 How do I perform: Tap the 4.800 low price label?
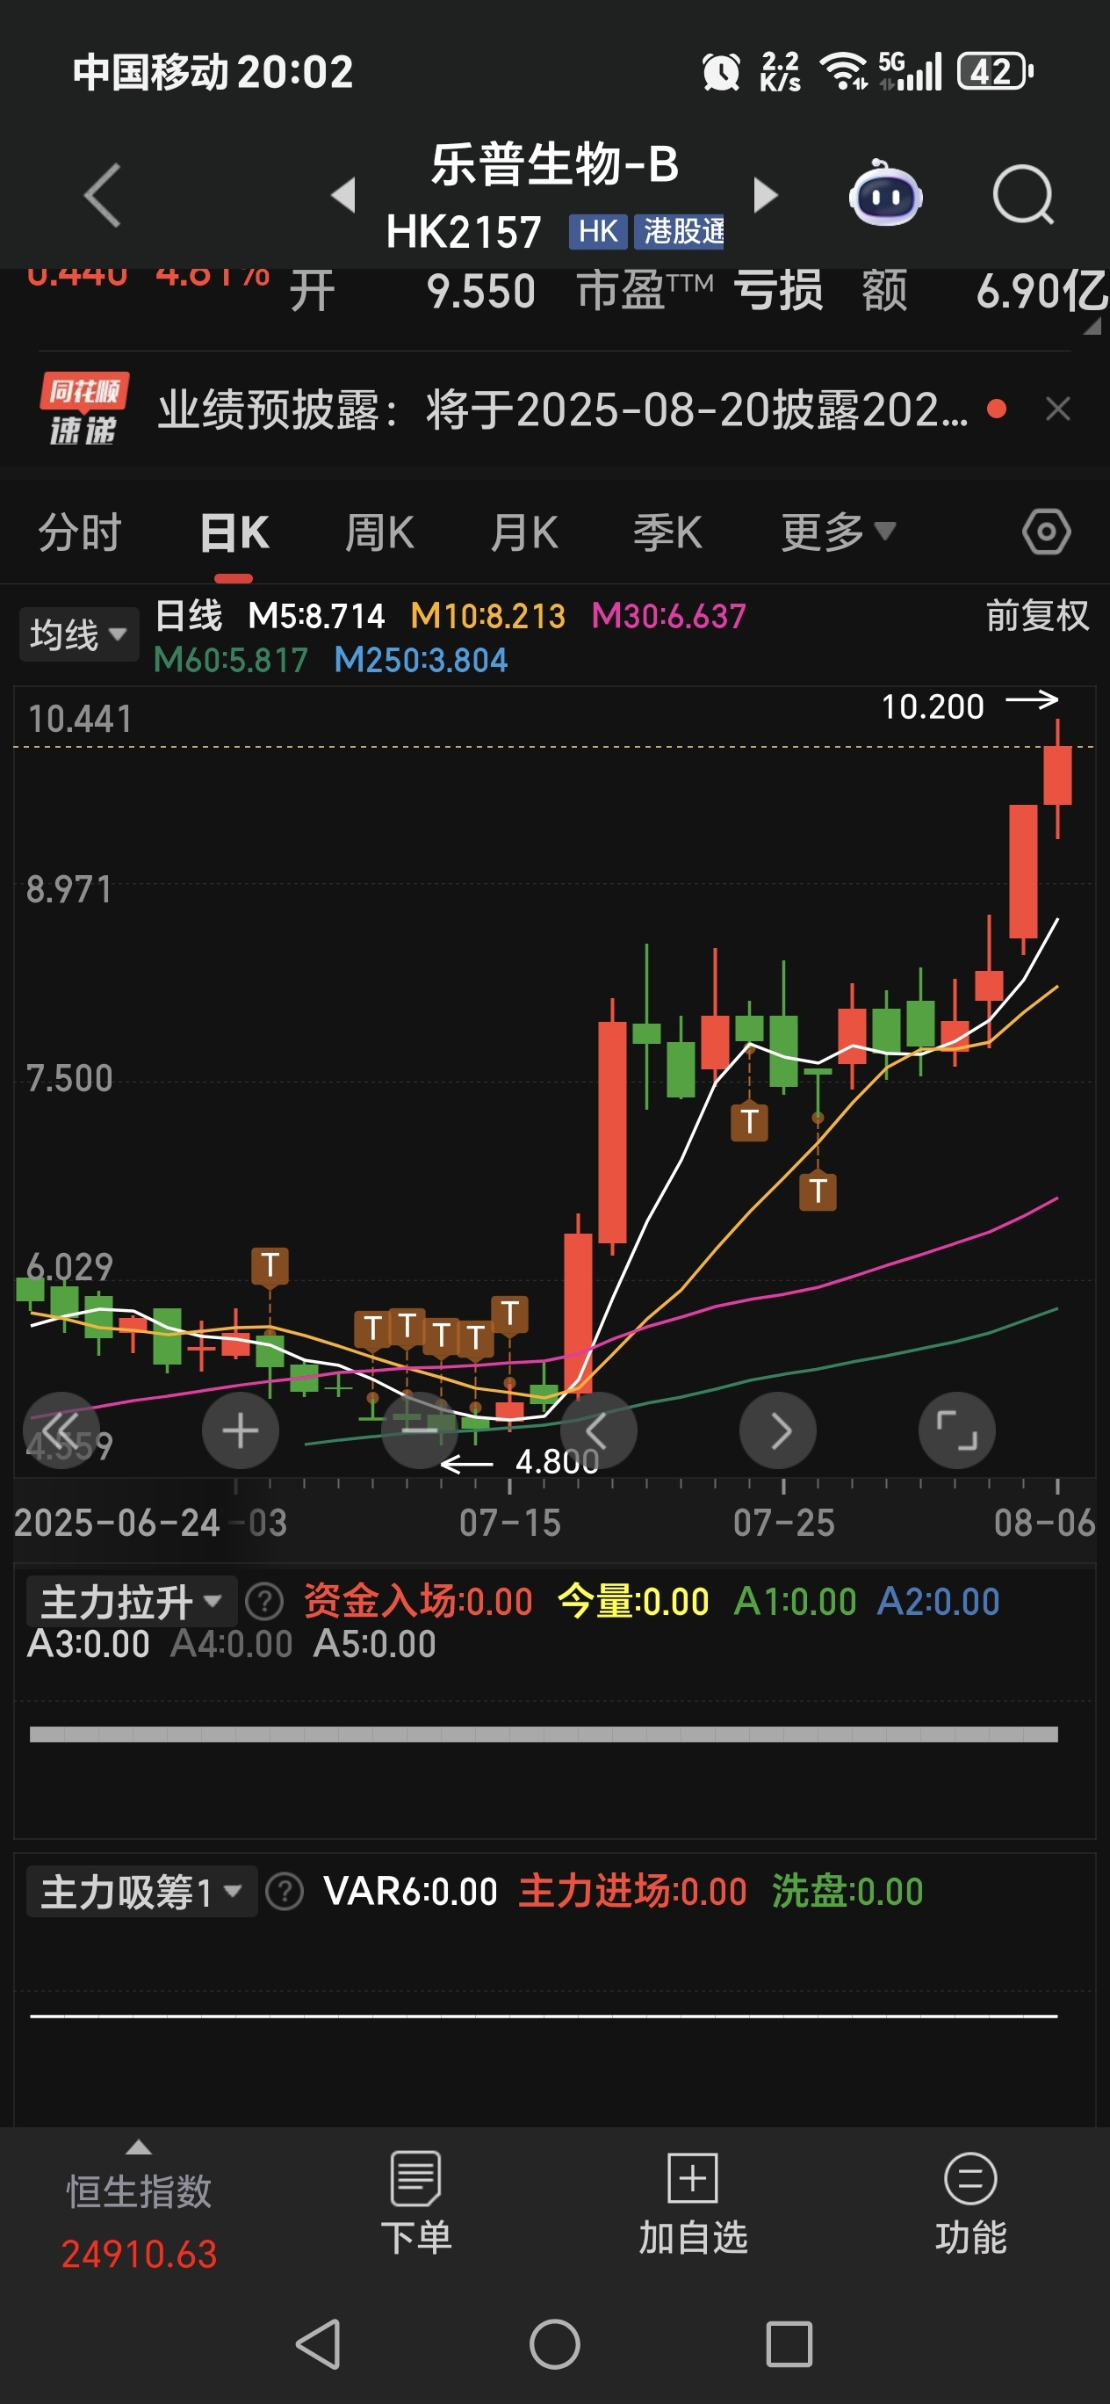coord(557,1460)
